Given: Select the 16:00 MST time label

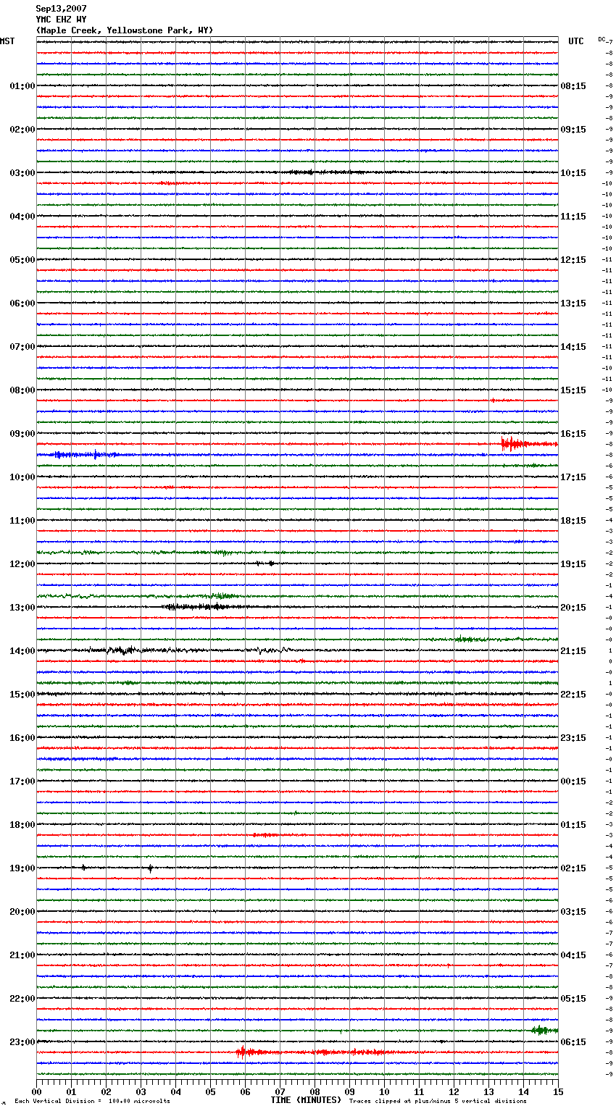Looking at the screenshot, I should coord(22,738).
